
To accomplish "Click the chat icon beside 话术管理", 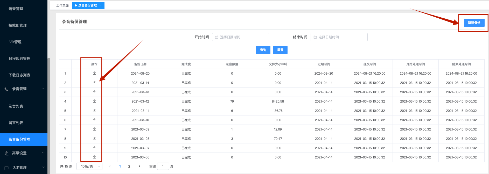I will [6, 168].
